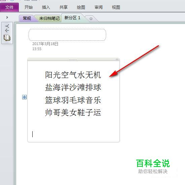Click the paragraph move handle icon
The image size is (185, 185).
coord(24,97)
